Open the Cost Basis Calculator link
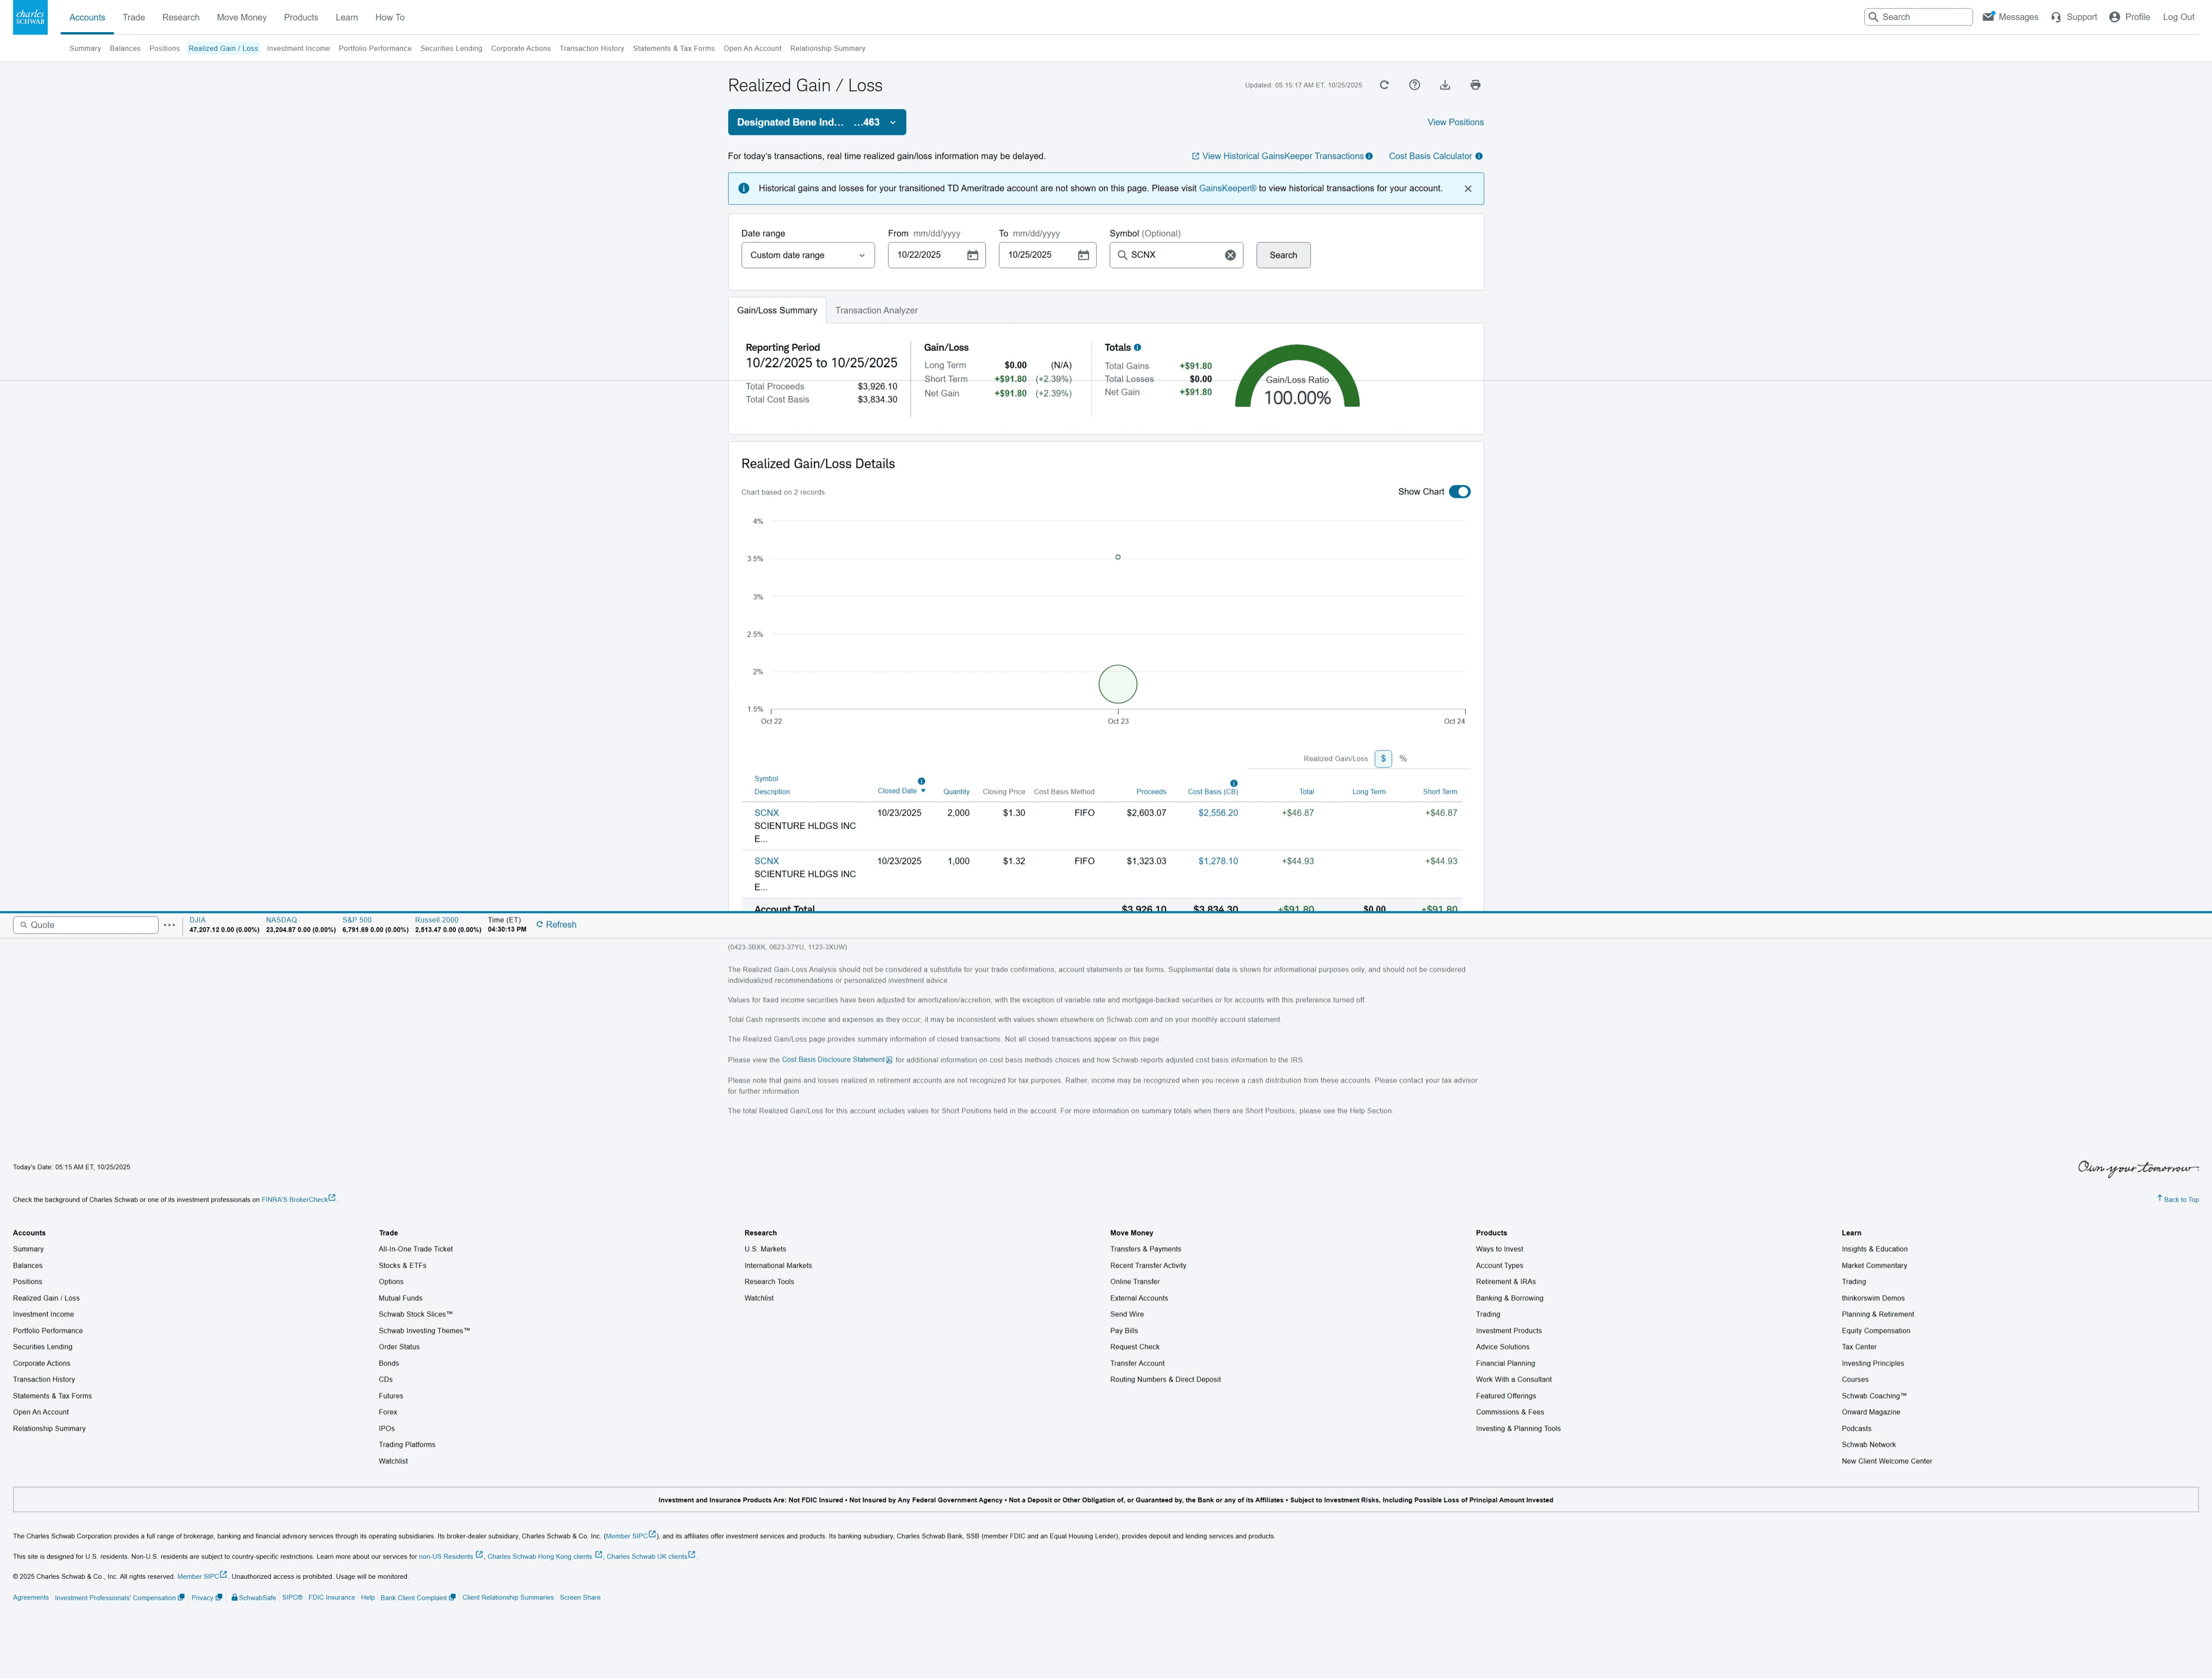 pos(1430,156)
